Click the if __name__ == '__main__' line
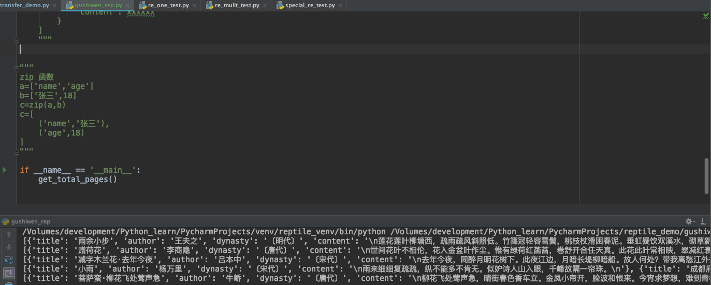Screen dimensions: 711x285 (x=80, y=170)
